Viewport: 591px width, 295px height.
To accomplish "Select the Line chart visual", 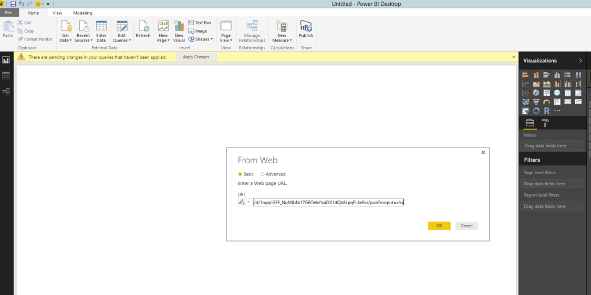I will [x=525, y=83].
